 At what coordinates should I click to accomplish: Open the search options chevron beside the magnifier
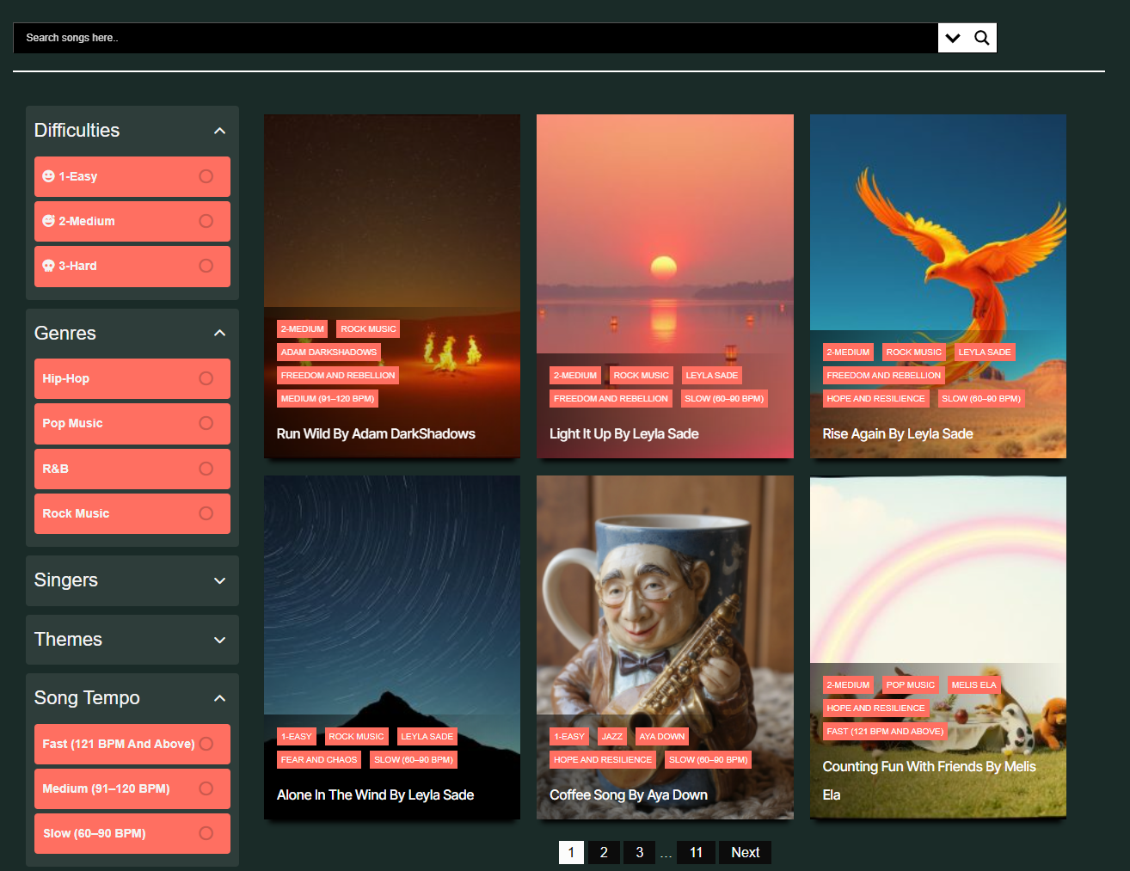953,37
